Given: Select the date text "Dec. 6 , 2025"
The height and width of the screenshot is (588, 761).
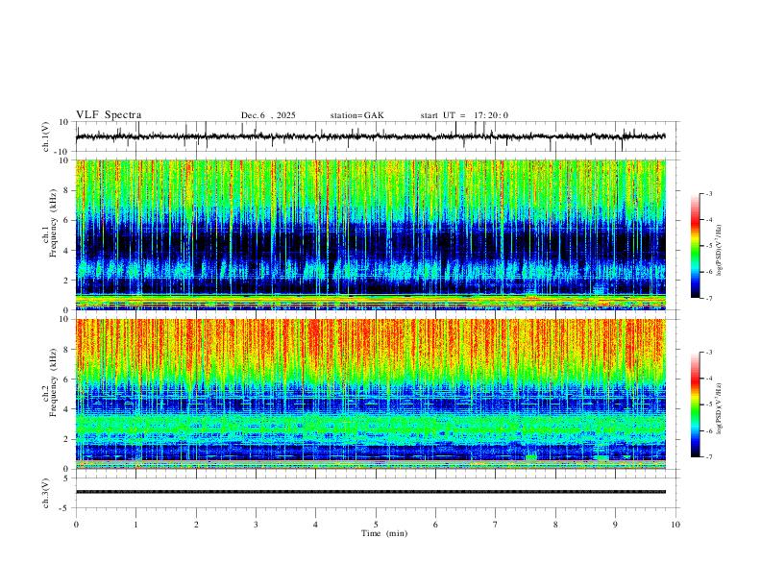Looking at the screenshot, I should 268,115.
